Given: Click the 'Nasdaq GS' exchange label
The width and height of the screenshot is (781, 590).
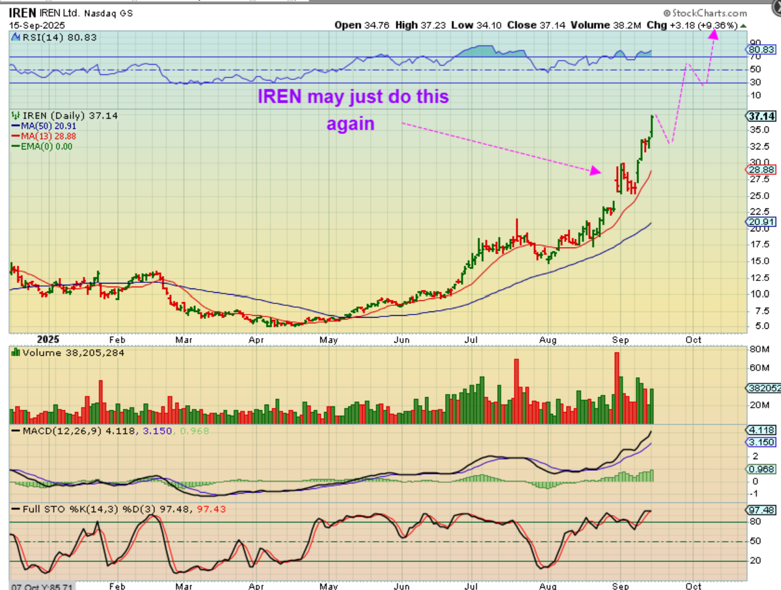Looking at the screenshot, I should [109, 13].
